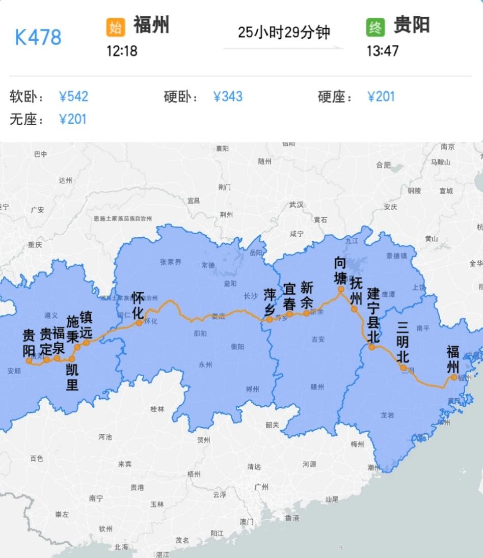Click the 萍乡 station point on the route line
Image resolution: width=483 pixels, height=558 pixels.
tap(269, 320)
